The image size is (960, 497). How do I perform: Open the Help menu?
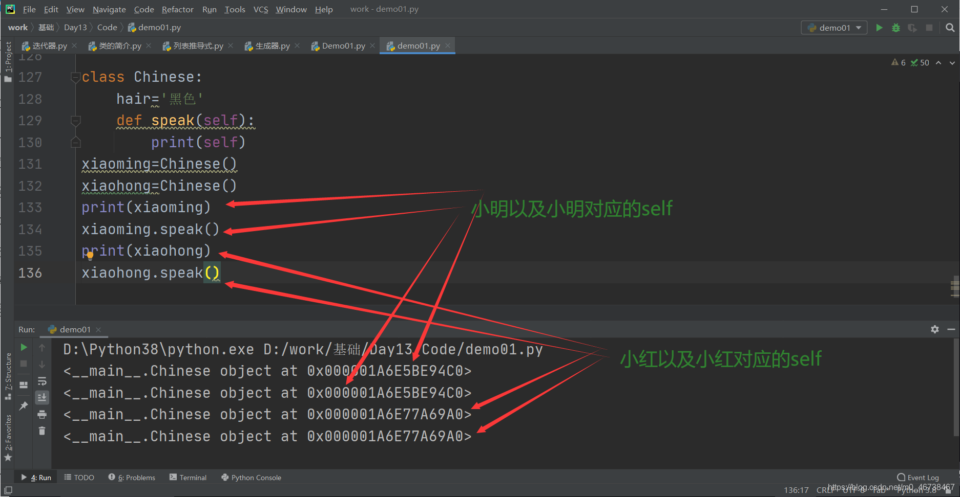pos(324,9)
